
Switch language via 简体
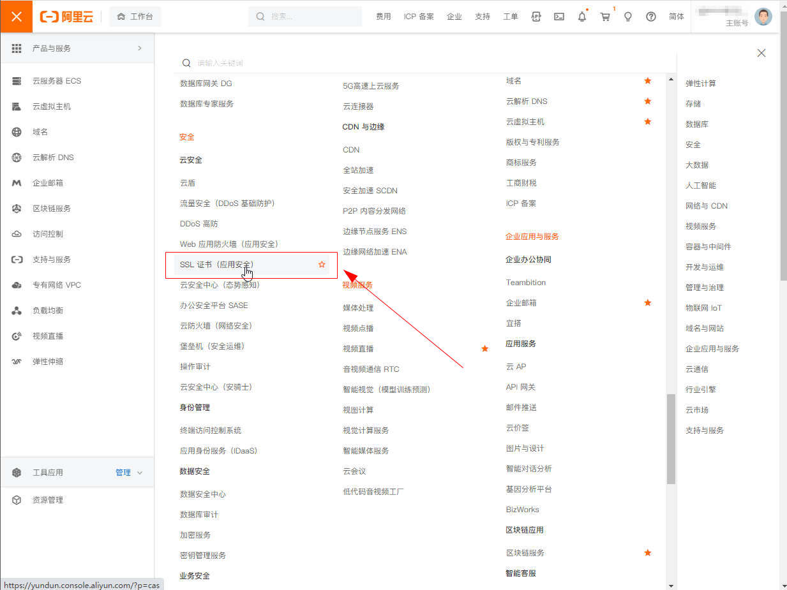pyautogui.click(x=677, y=17)
